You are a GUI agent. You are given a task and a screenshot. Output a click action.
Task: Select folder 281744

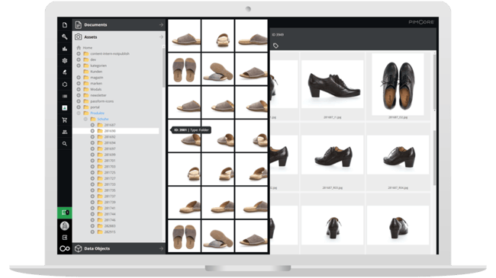[110, 214]
